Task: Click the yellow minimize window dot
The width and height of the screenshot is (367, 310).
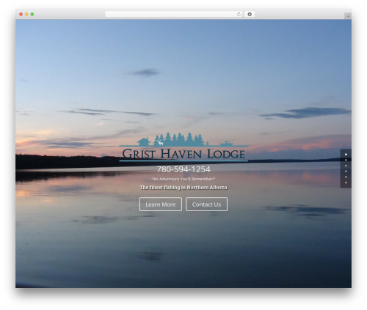Action: 26,15
